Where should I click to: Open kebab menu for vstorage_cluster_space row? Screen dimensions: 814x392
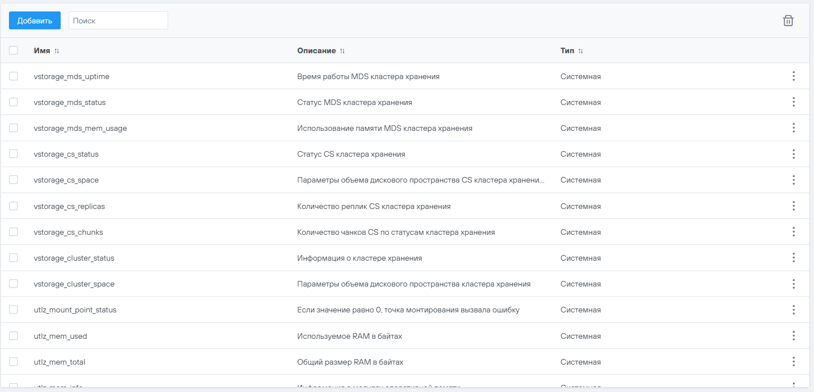pos(794,284)
